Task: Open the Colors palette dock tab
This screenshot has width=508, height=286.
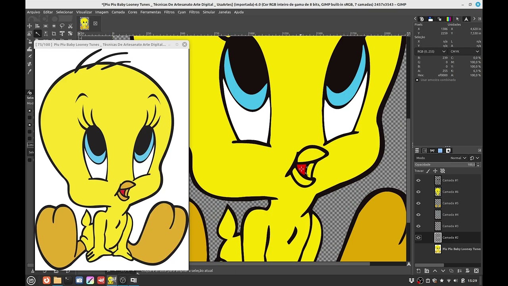Action: (421, 19)
